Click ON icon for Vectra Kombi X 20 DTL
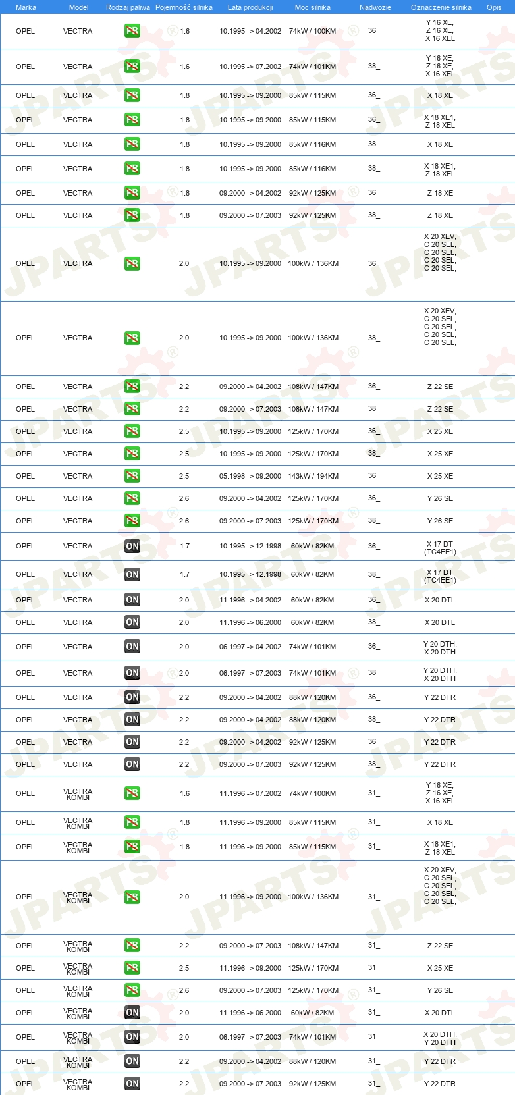Image resolution: width=515 pixels, height=1095 pixels. pos(132,1013)
